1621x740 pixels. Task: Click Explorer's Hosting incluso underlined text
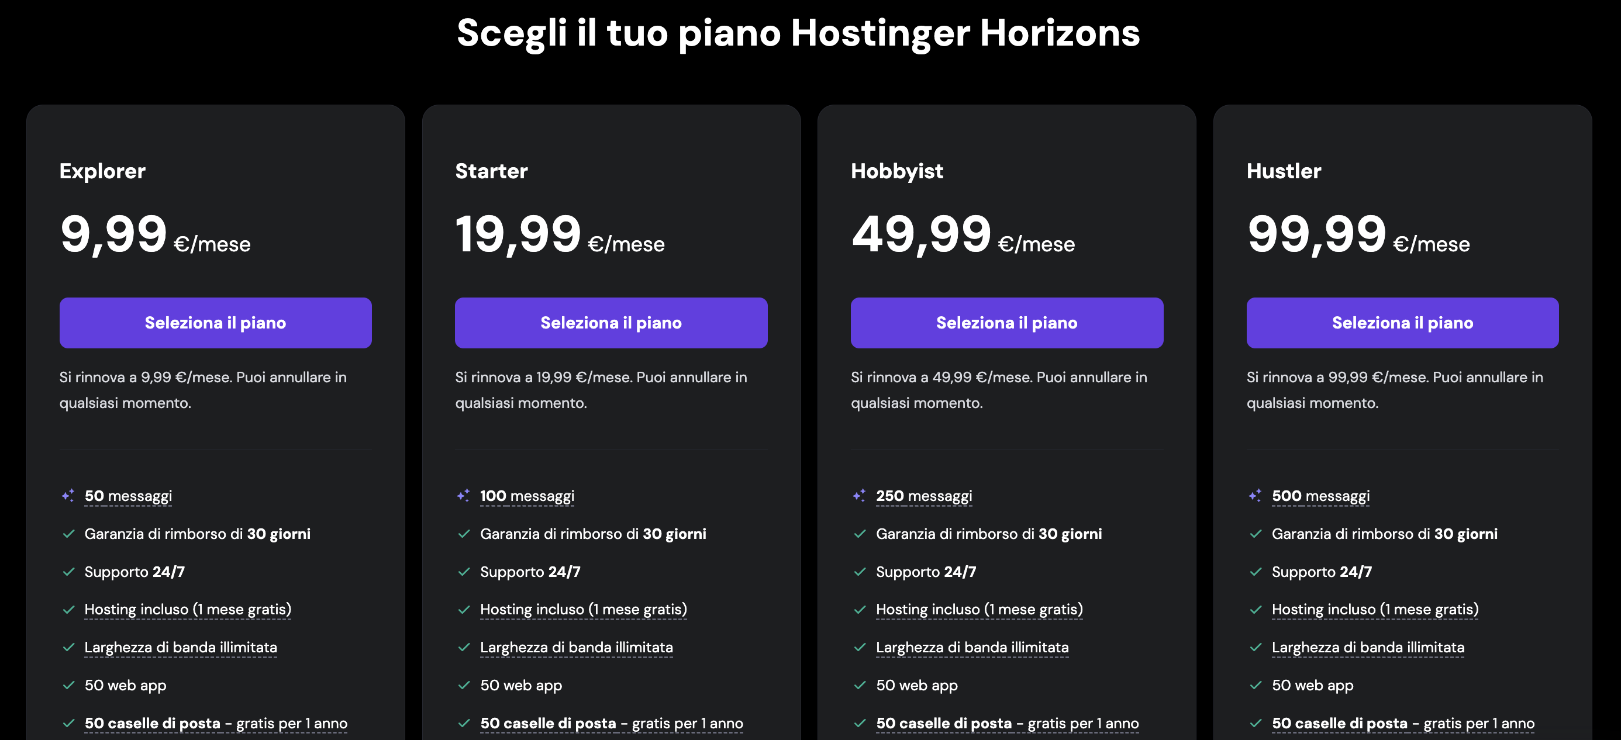[x=188, y=609]
